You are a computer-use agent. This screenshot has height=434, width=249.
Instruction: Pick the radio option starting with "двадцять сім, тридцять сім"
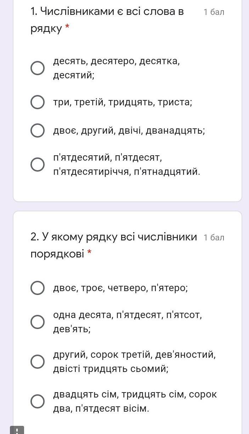click(38, 401)
